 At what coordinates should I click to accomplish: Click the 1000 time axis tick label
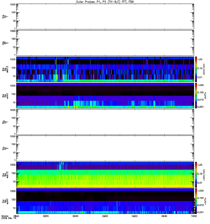(x=194, y=216)
